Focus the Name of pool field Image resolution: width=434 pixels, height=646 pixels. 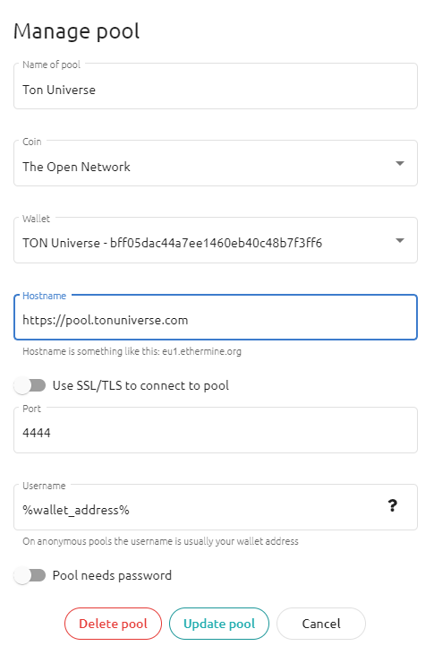tap(216, 86)
